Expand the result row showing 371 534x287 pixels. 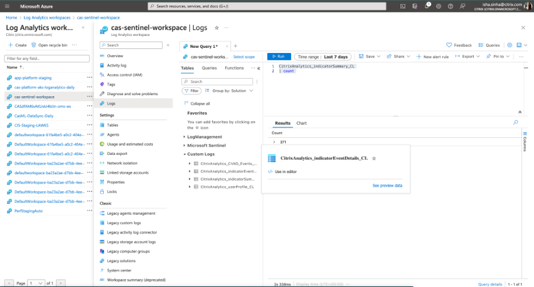(x=274, y=142)
